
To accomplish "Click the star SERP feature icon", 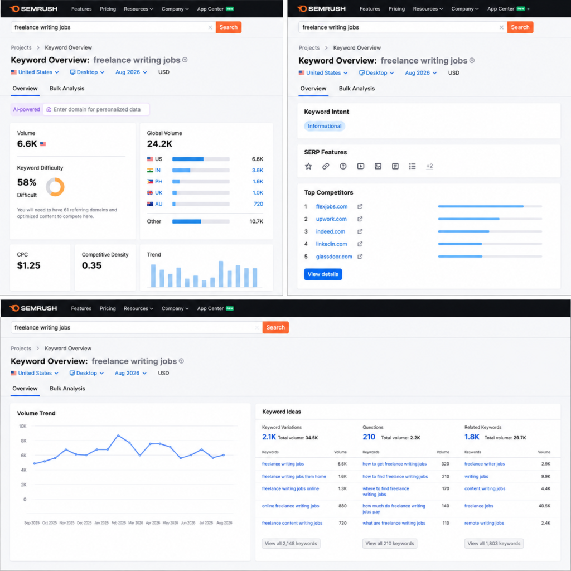I will coord(308,166).
